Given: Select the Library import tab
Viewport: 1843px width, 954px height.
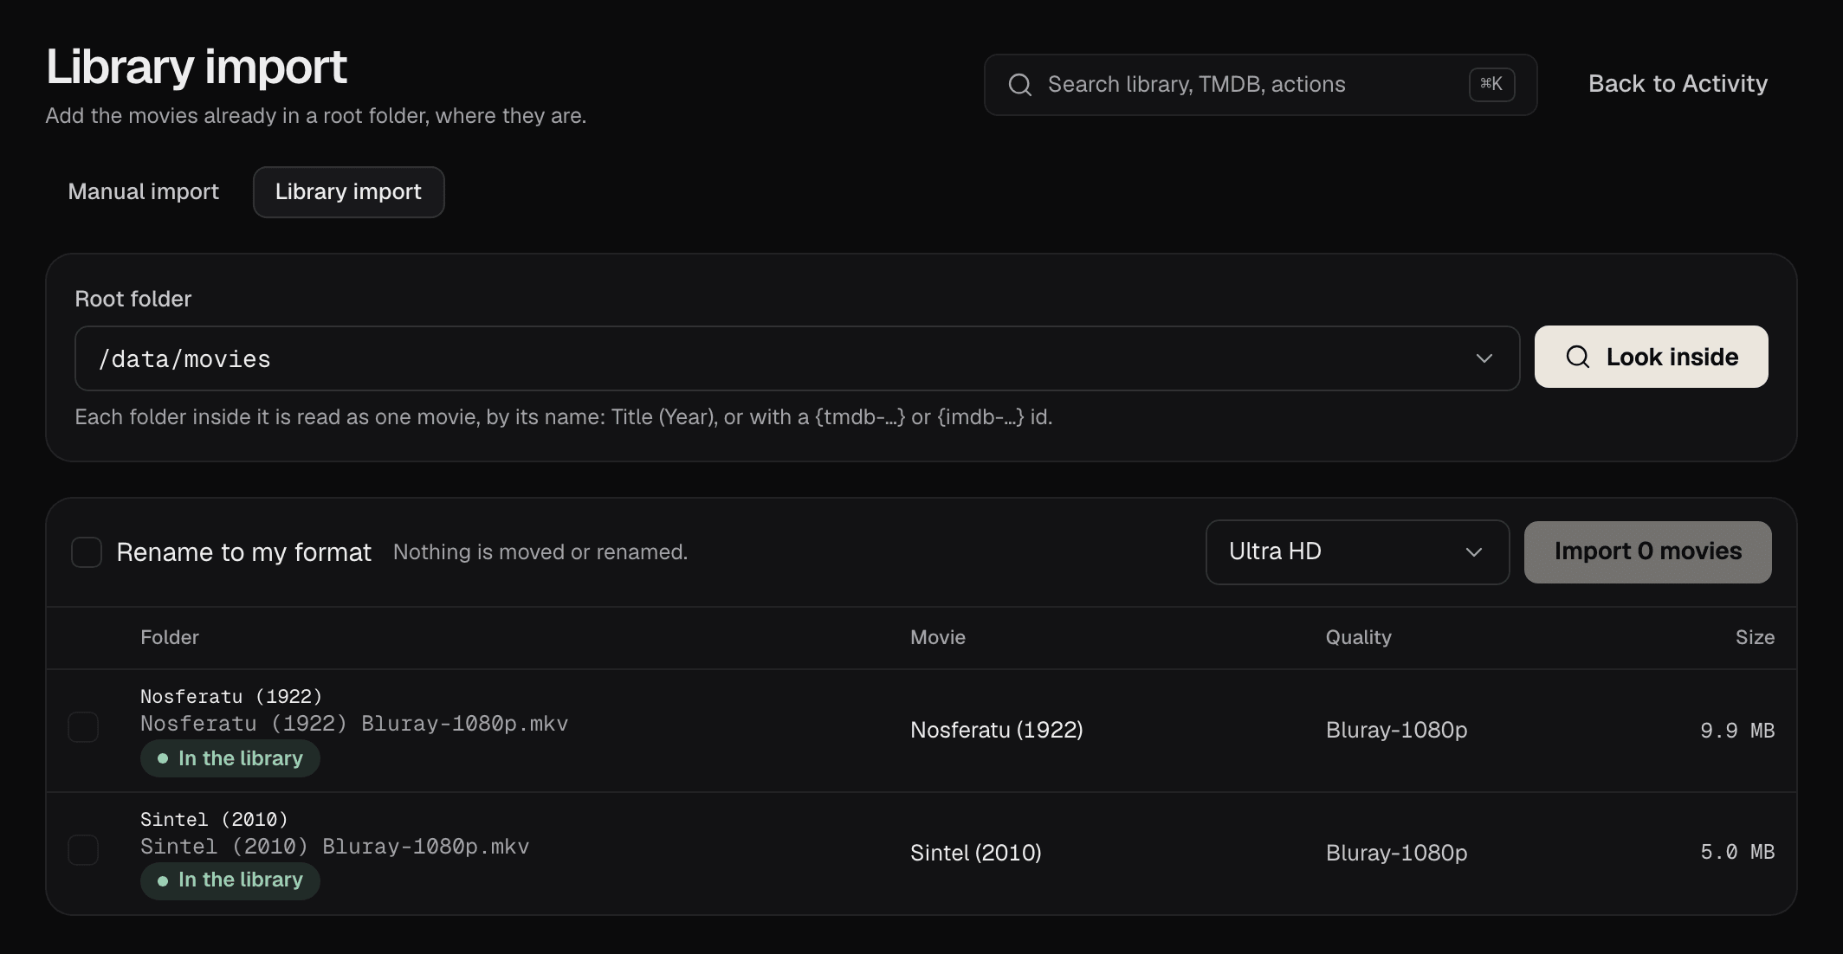Looking at the screenshot, I should click(348, 192).
